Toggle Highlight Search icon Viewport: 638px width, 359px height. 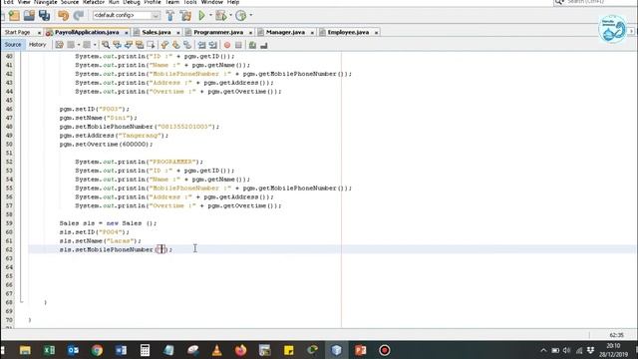(x=140, y=45)
